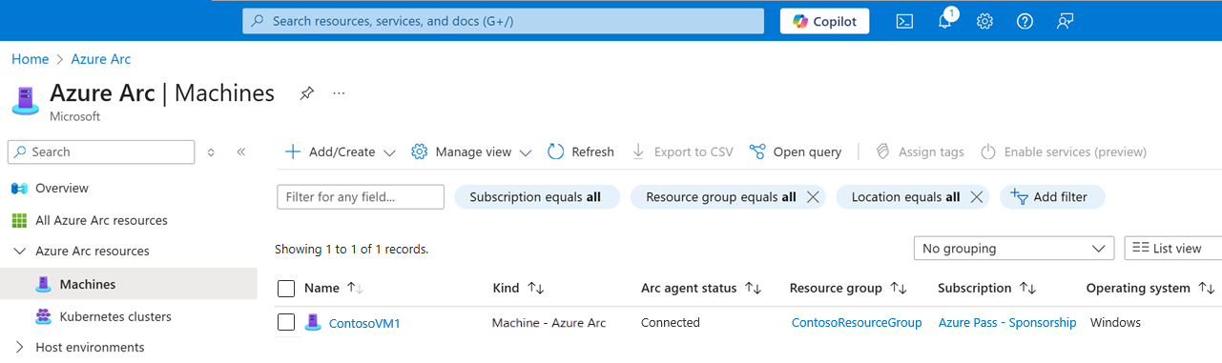
Task: Launch Copilot
Action: pyautogui.click(x=824, y=21)
